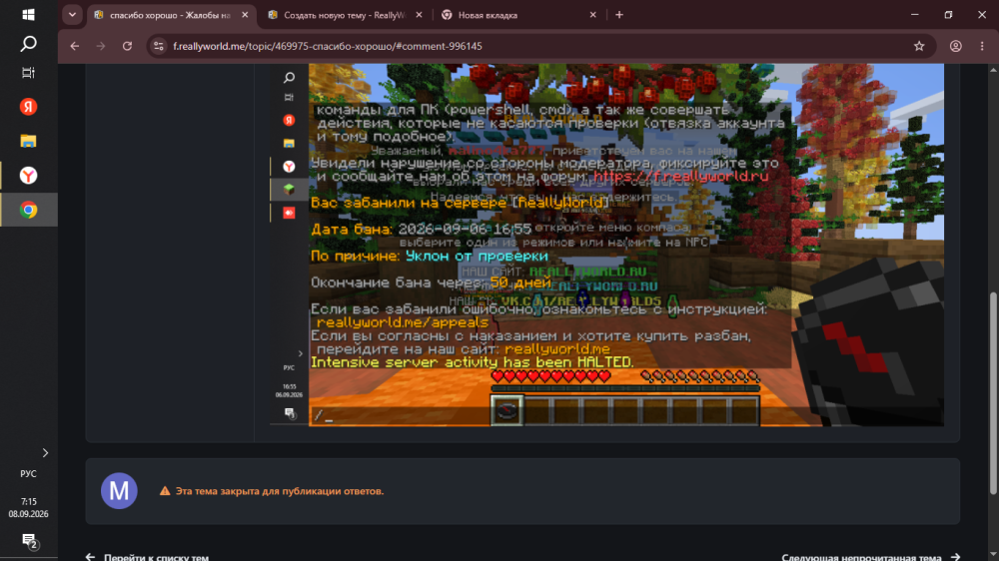Open Windows search from the taskbar

pyautogui.click(x=28, y=44)
